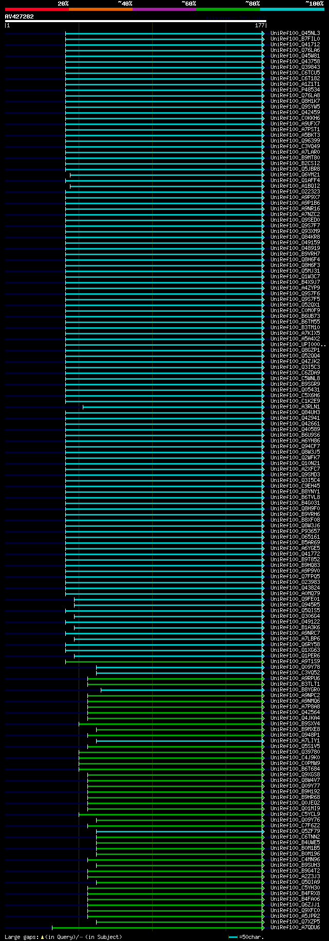Screen dimensions: 329x941
Task: Click the cyan ~100% identity color band
Action: pyautogui.click(x=292, y=9)
